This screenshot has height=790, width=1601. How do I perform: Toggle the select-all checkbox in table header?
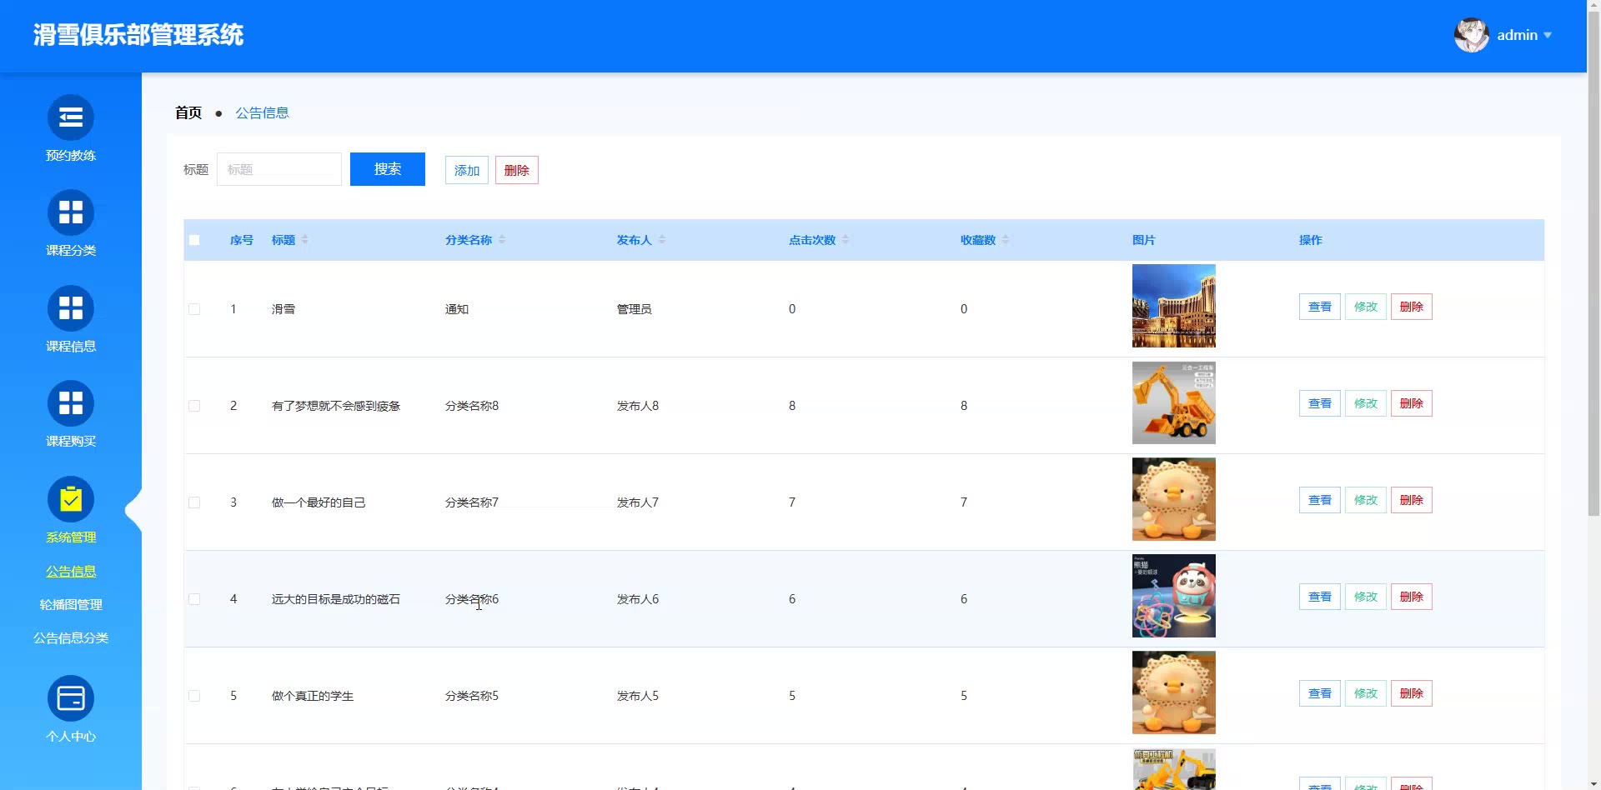click(x=194, y=240)
